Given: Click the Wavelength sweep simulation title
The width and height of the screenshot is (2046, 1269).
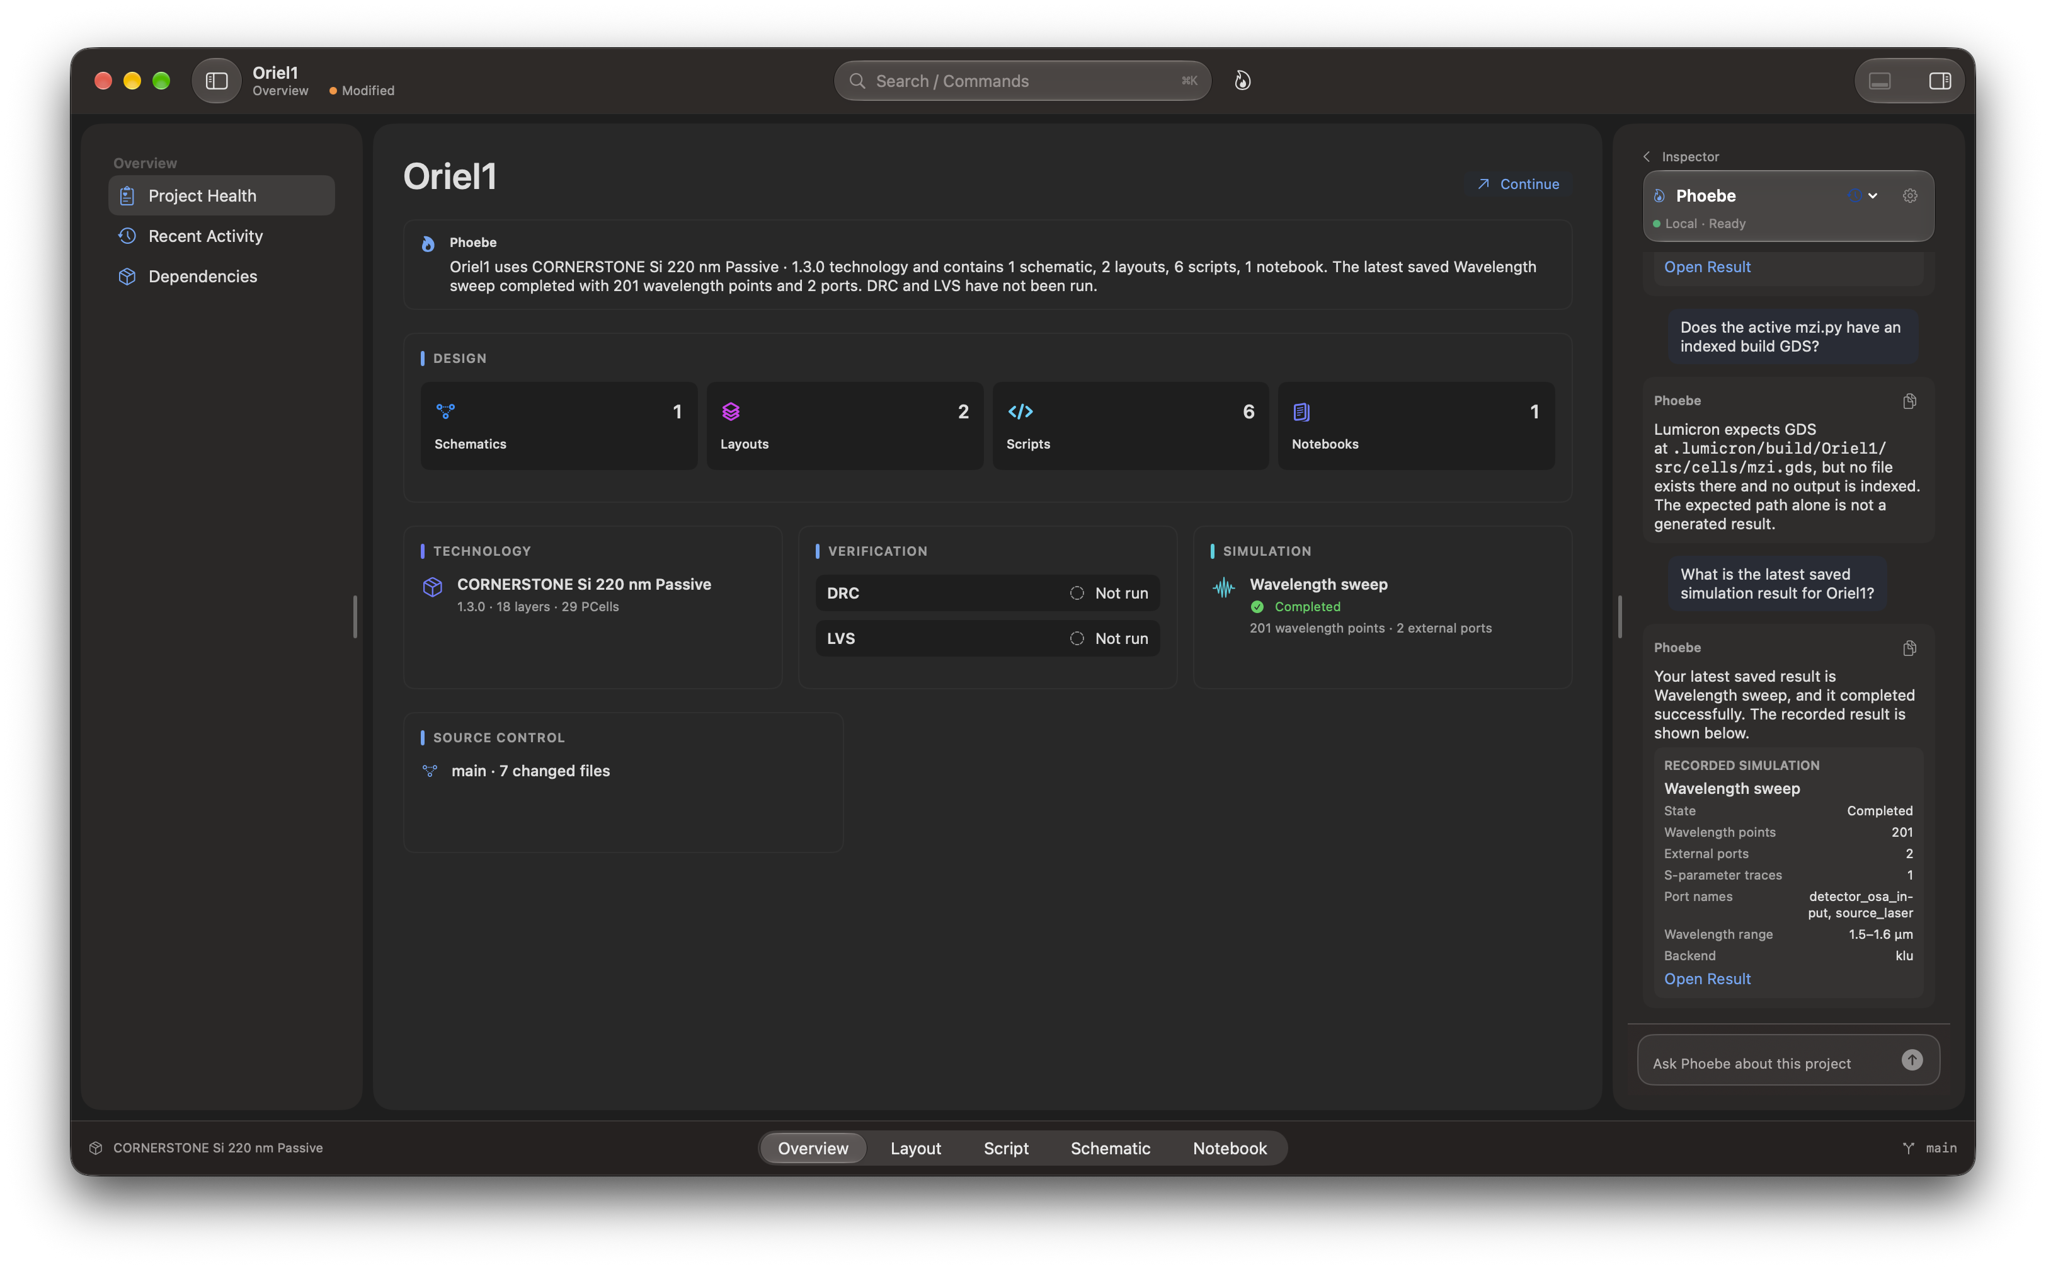Looking at the screenshot, I should pos(1318,584).
